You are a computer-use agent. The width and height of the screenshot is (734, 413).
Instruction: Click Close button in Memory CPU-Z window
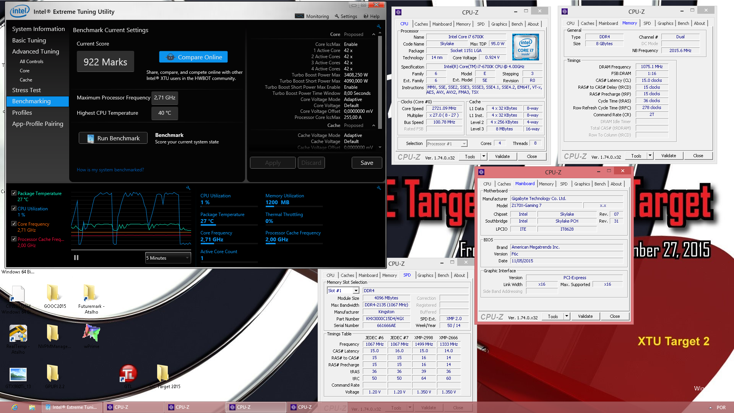pyautogui.click(x=698, y=156)
